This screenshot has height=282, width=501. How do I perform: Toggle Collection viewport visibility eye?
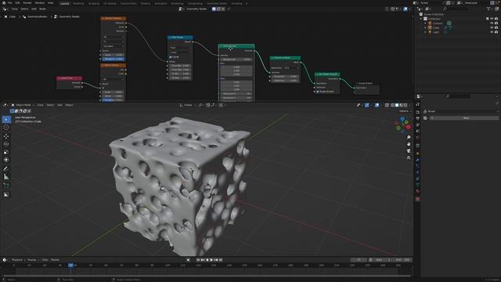click(492, 19)
